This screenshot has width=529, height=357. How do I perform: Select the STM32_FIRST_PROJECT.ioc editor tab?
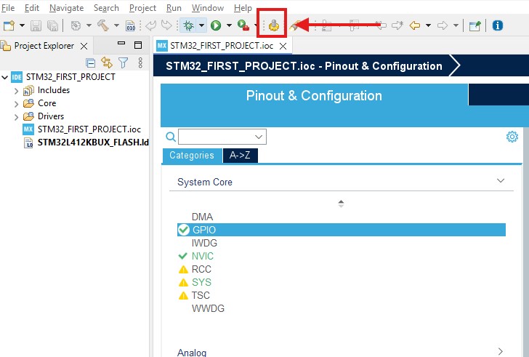click(222, 46)
